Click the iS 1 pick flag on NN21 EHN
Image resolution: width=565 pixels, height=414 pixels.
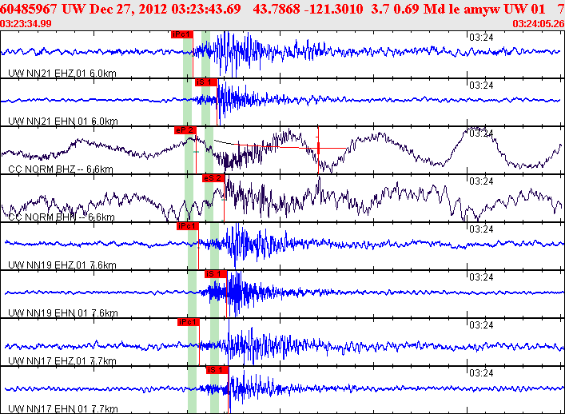(206, 82)
